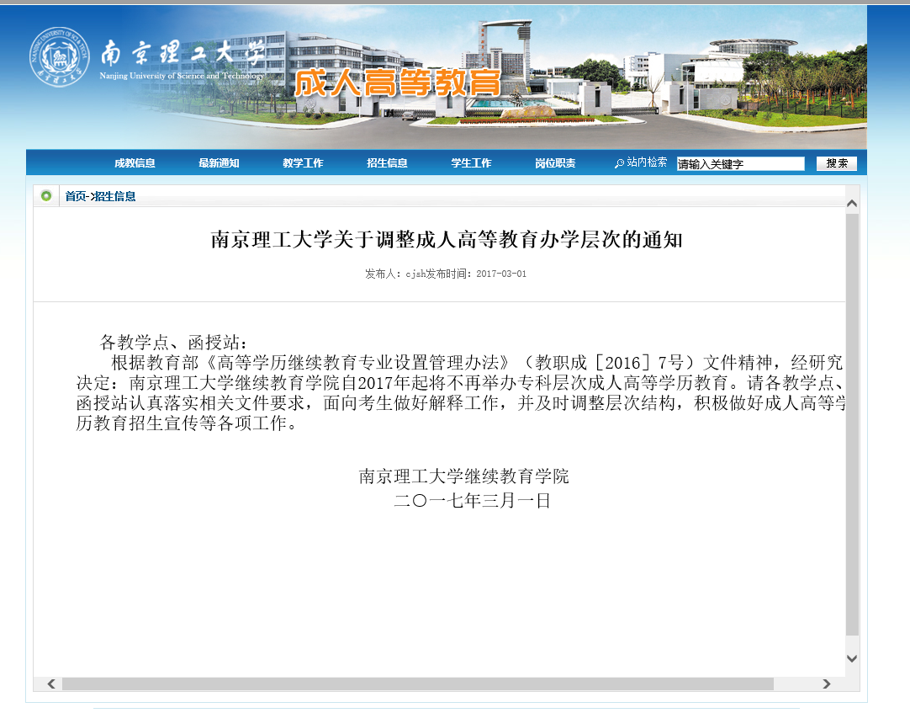Click the vertical scrollbar thumb of the article
The height and width of the screenshot is (713, 910).
pyautogui.click(x=852, y=421)
